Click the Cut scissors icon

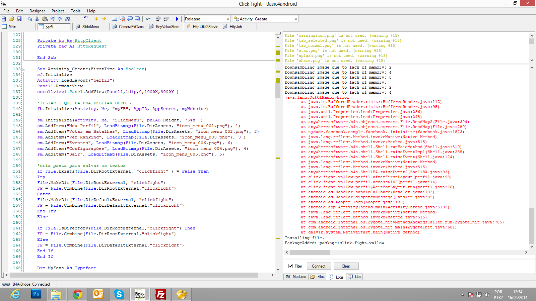click(37, 19)
